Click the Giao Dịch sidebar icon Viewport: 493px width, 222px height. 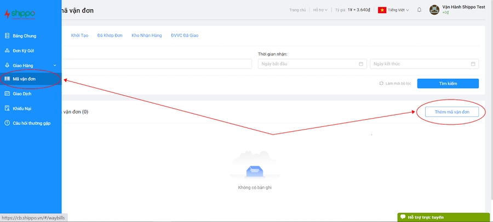[x=7, y=94]
